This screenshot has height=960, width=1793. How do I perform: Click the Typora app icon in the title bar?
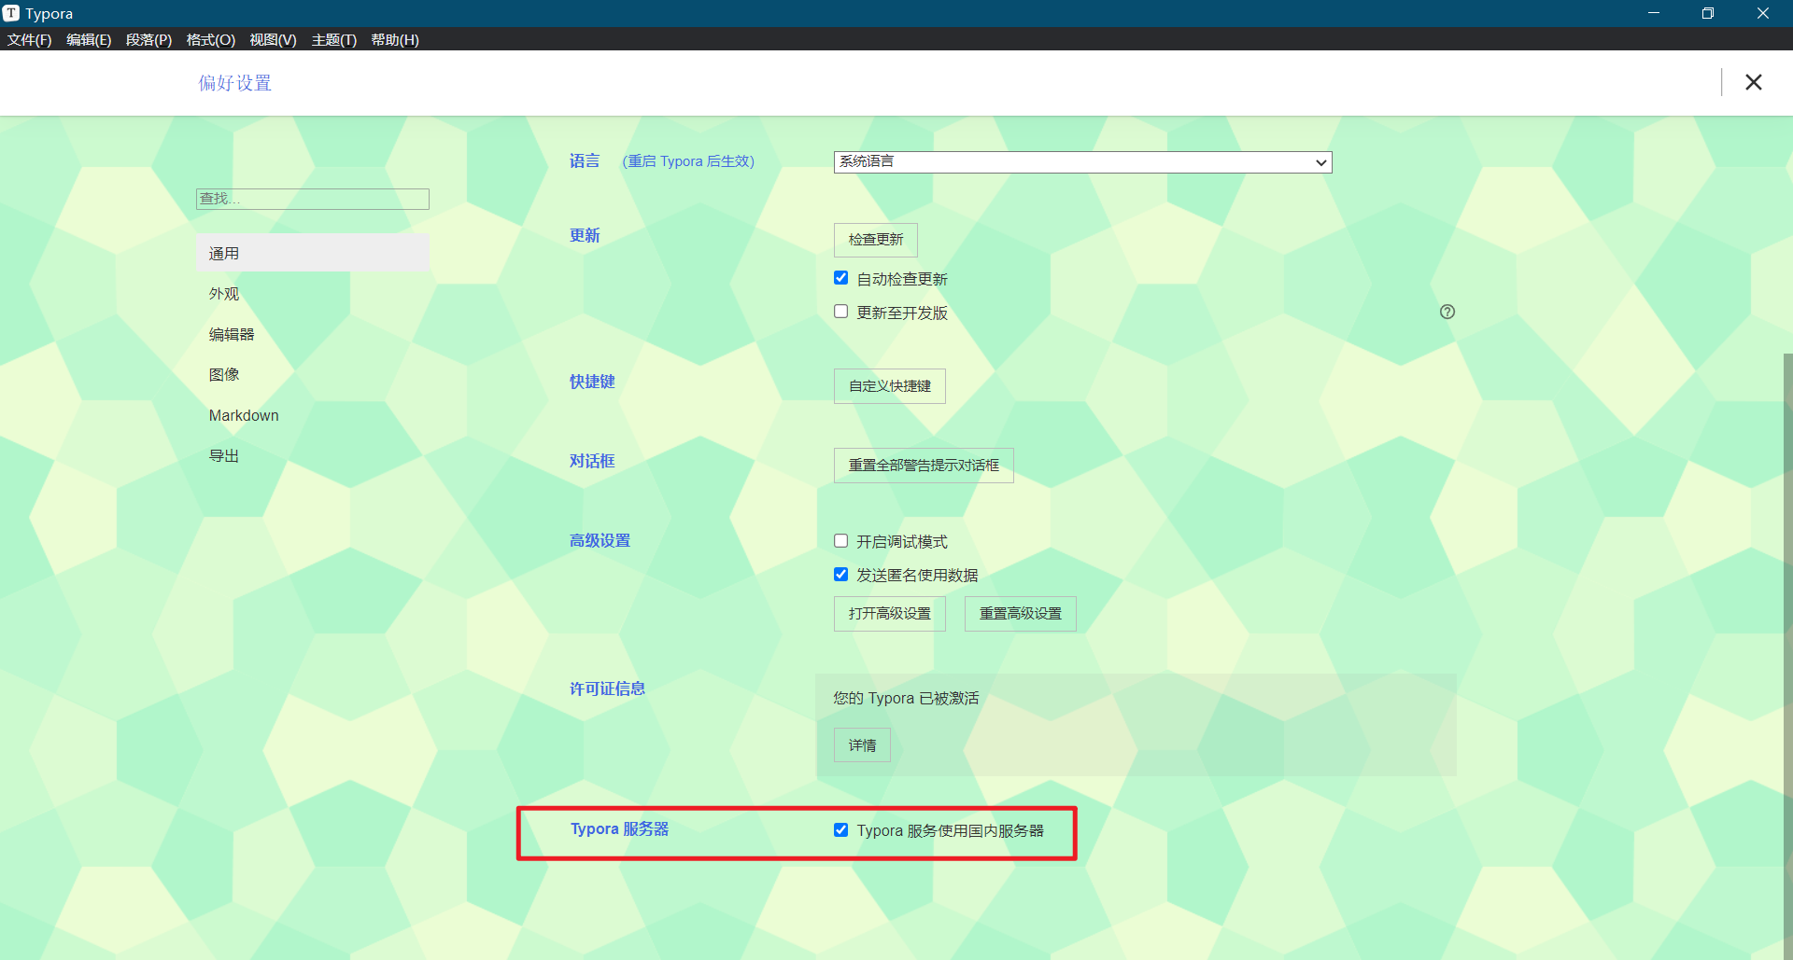[11, 13]
